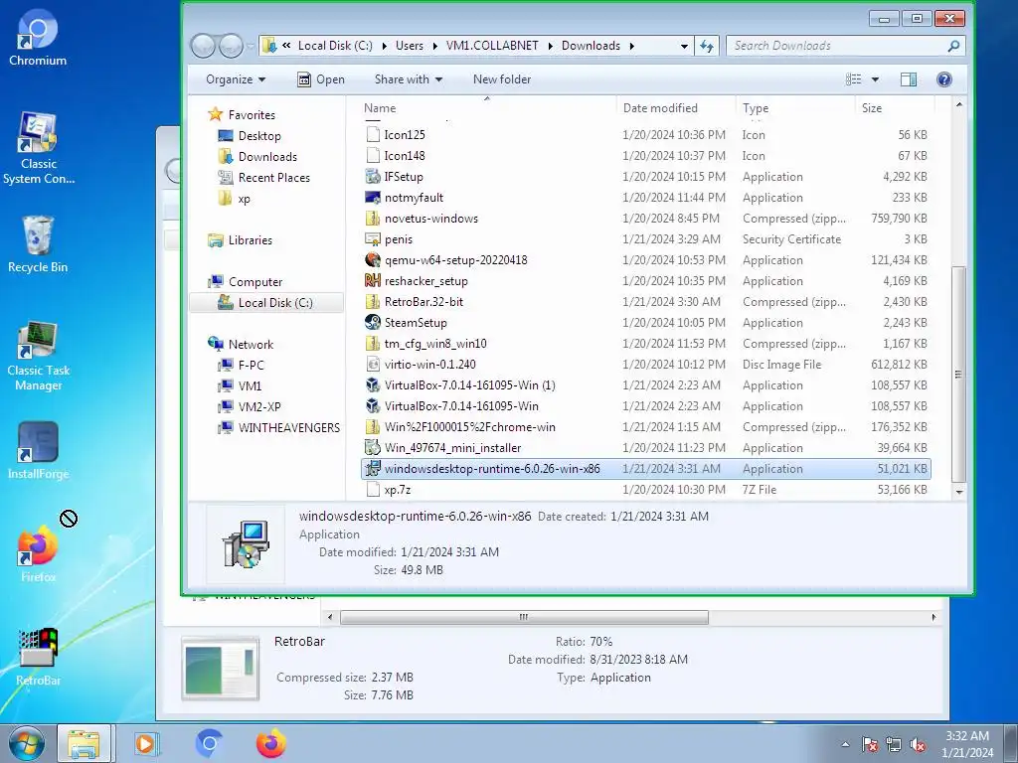The height and width of the screenshot is (763, 1018).
Task: Click VM1.COLLABNET in the breadcrumb path
Action: pyautogui.click(x=492, y=46)
